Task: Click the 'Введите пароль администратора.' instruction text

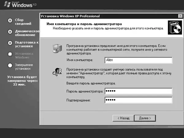Action: tap(91, 83)
